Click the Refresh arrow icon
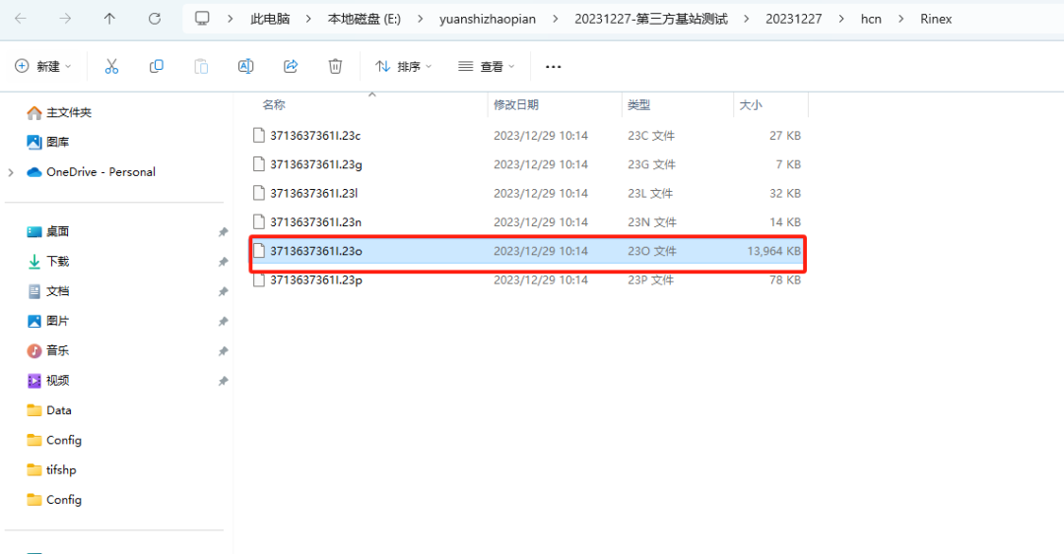Screen dimensions: 1064x554 pos(155,19)
